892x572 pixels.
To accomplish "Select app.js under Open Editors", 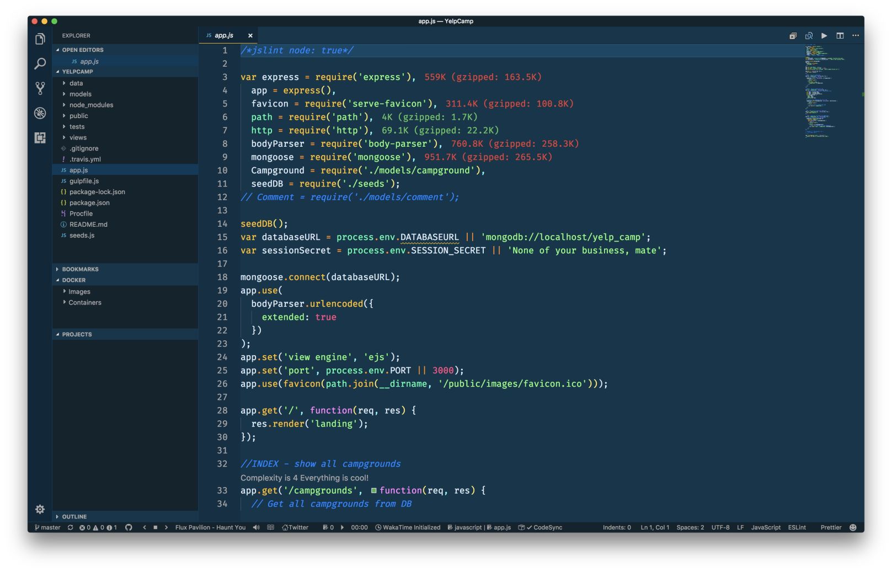I will pyautogui.click(x=125, y=61).
